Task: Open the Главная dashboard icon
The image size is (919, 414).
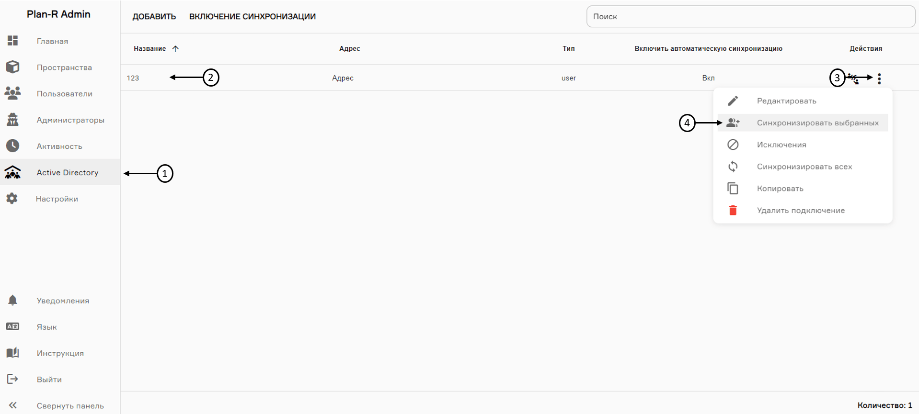Action: (x=13, y=41)
